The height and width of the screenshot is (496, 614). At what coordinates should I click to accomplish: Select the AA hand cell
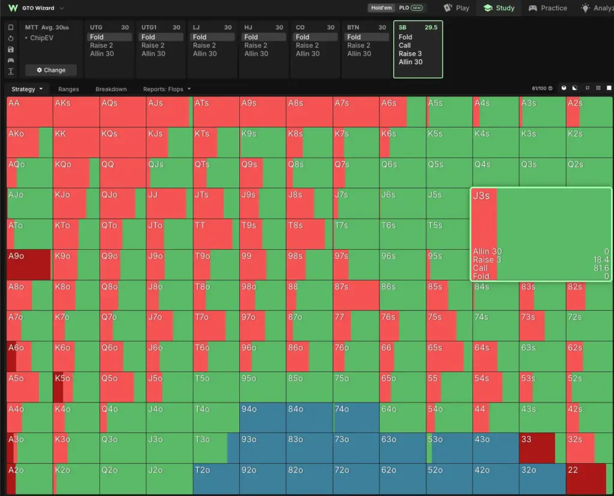pyautogui.click(x=29, y=112)
